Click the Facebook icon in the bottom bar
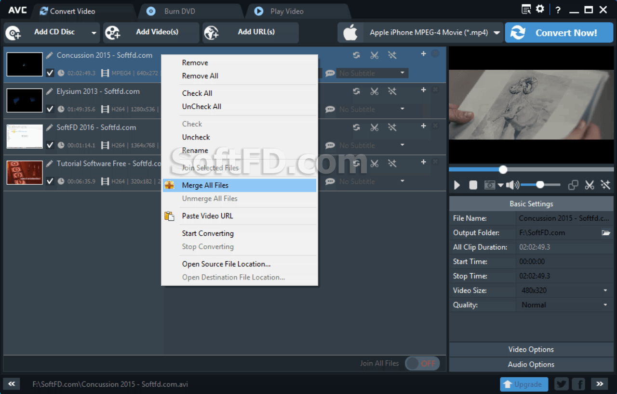This screenshot has height=394, width=617. click(x=578, y=384)
